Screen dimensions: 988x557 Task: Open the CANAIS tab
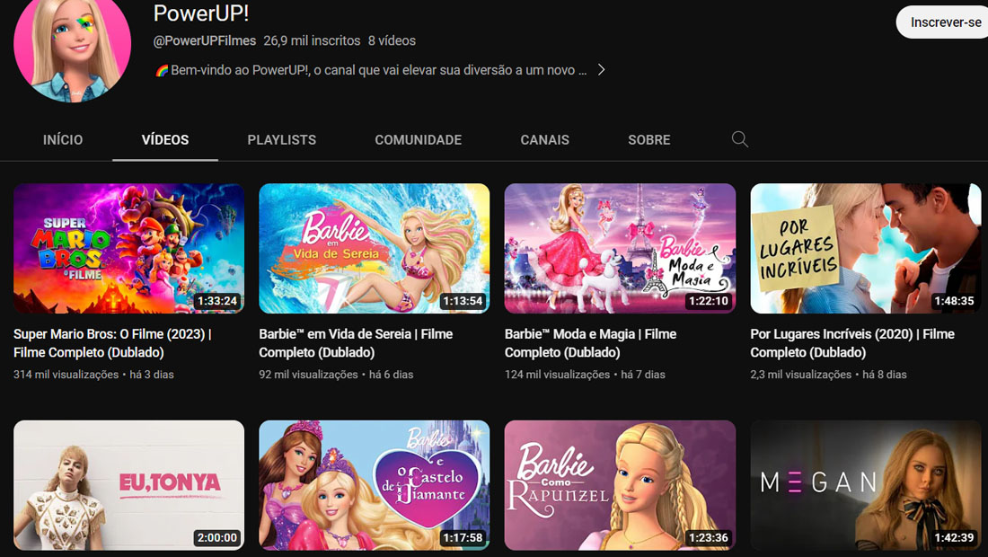[545, 140]
